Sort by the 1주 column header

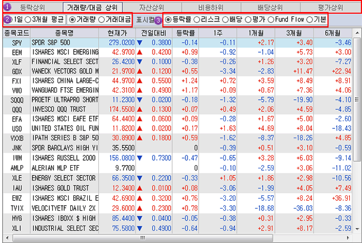218,33
